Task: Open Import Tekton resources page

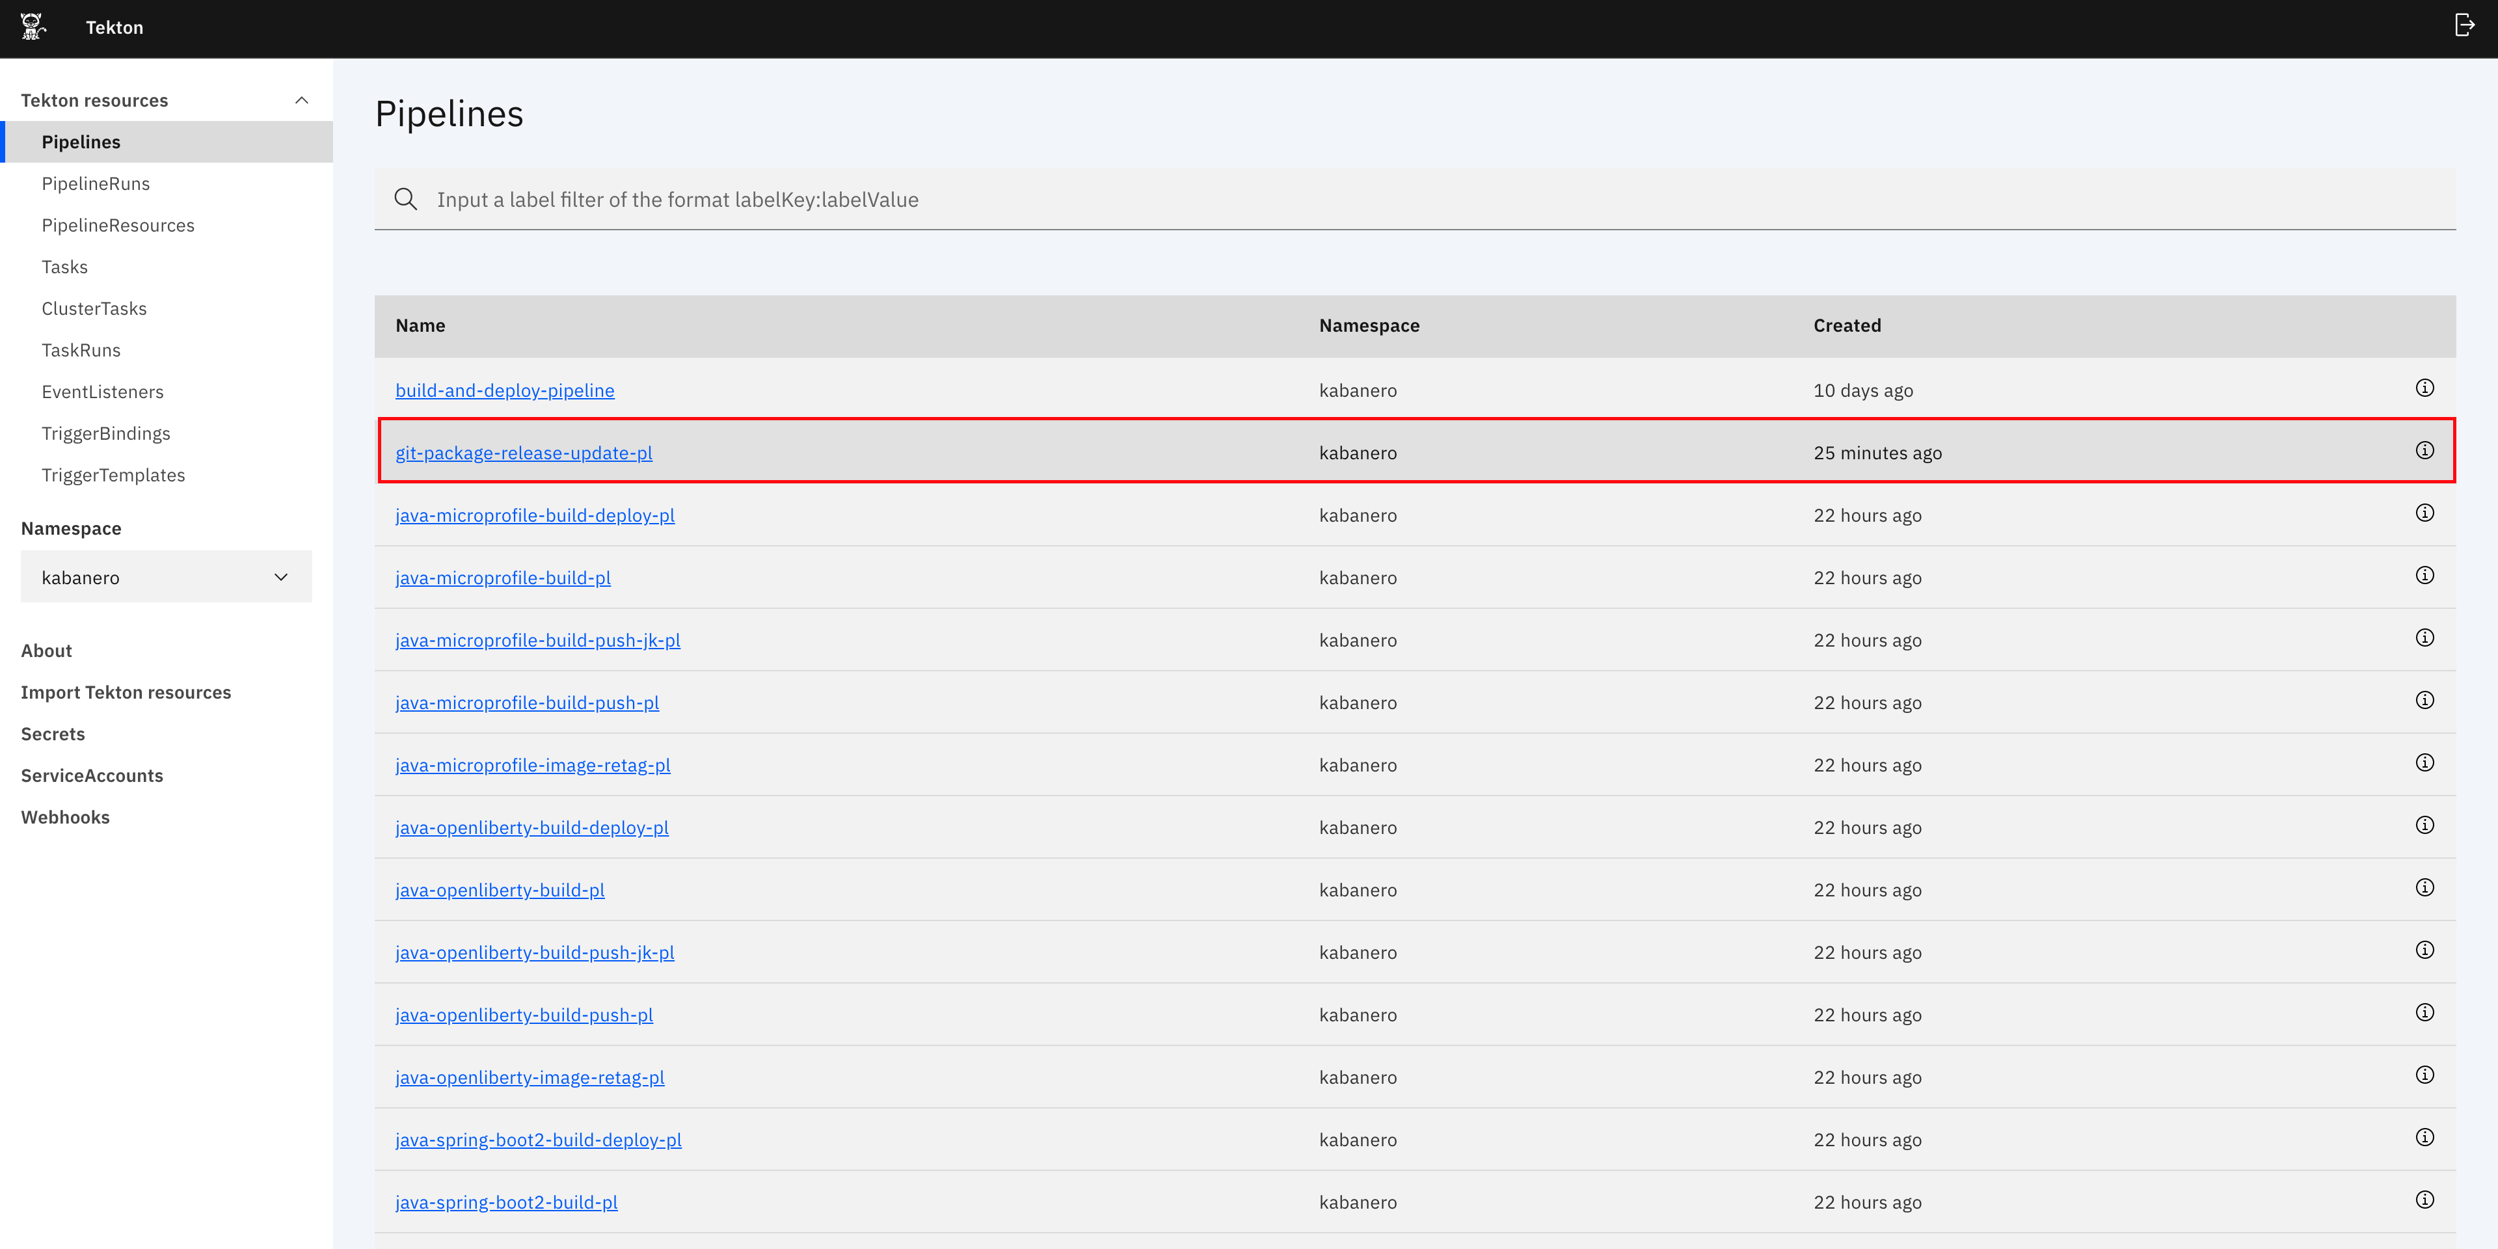Action: (x=126, y=692)
